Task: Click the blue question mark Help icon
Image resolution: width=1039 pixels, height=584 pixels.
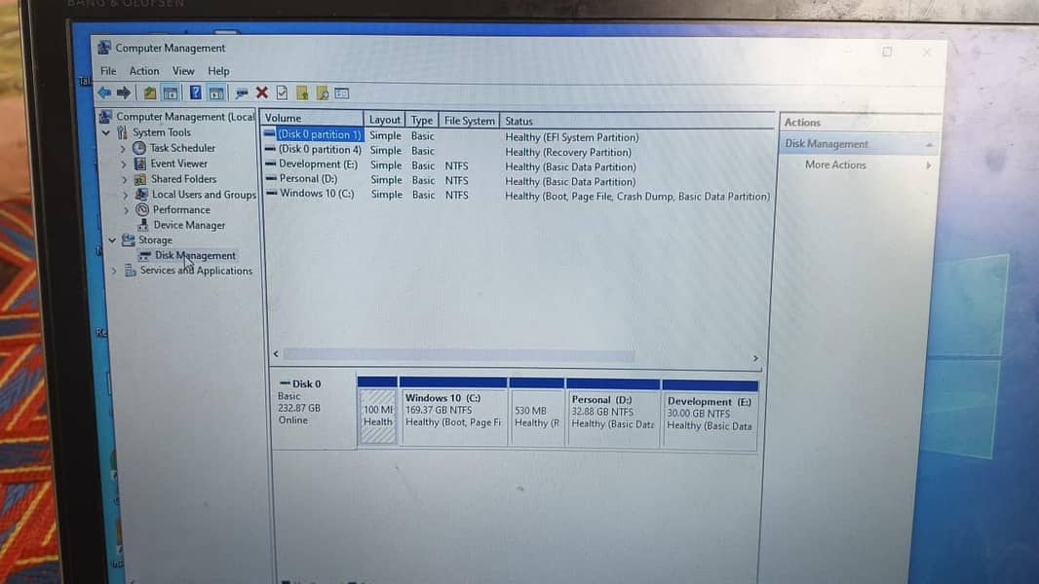Action: point(196,92)
